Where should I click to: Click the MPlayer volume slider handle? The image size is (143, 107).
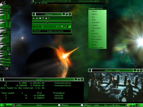(67, 27)
